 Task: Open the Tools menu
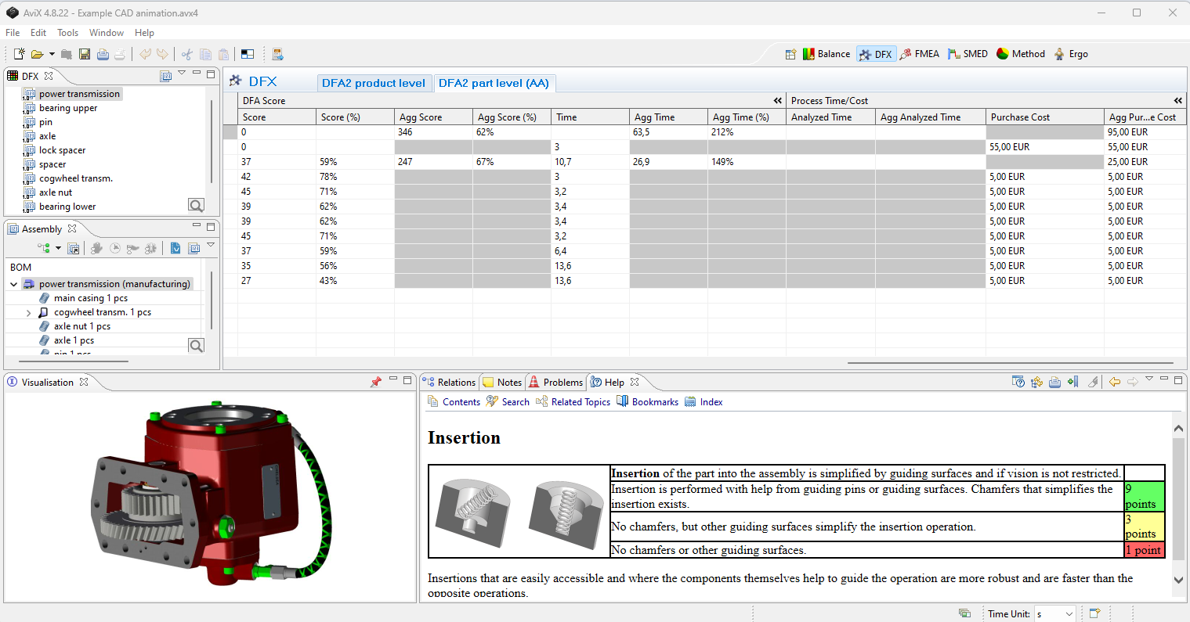pyautogui.click(x=67, y=33)
